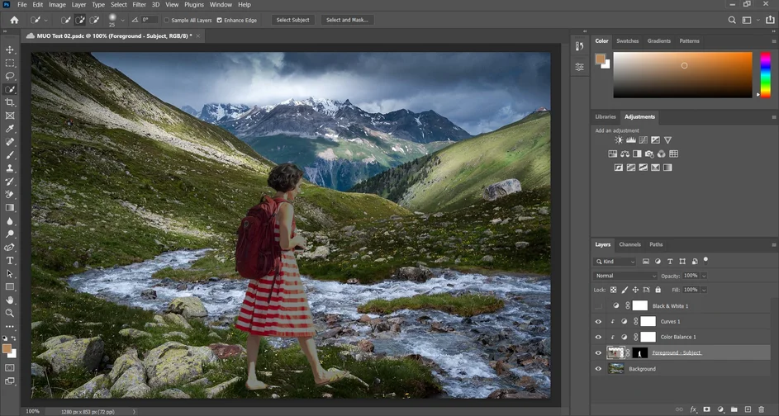Select the Lasso tool
The image size is (779, 416).
(x=10, y=76)
